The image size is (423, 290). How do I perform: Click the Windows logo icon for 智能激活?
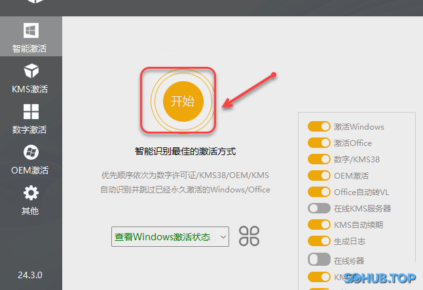31,30
